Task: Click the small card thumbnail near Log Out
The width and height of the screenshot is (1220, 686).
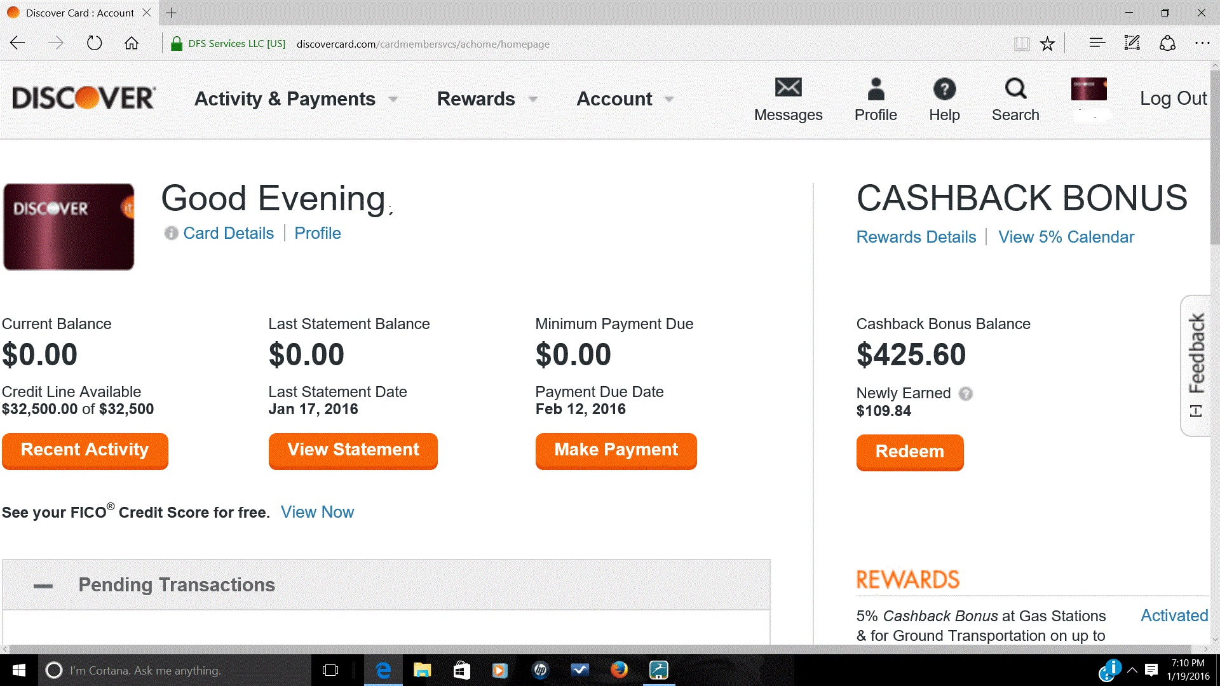Action: tap(1089, 90)
